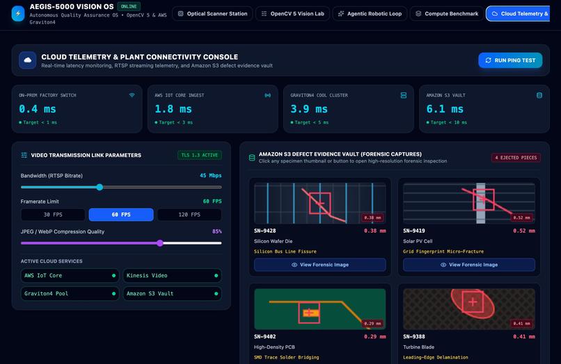561x364 pixels.
Task: Click the 6.1 ms latency value
Action: [445, 109]
